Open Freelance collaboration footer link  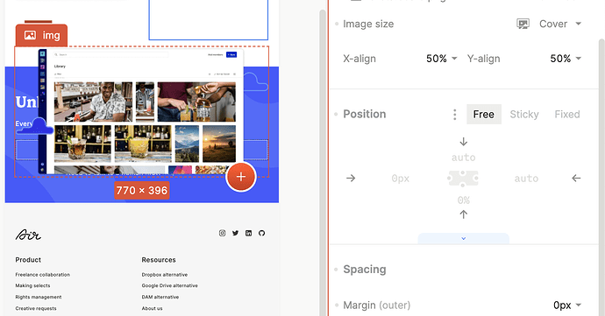tap(43, 274)
